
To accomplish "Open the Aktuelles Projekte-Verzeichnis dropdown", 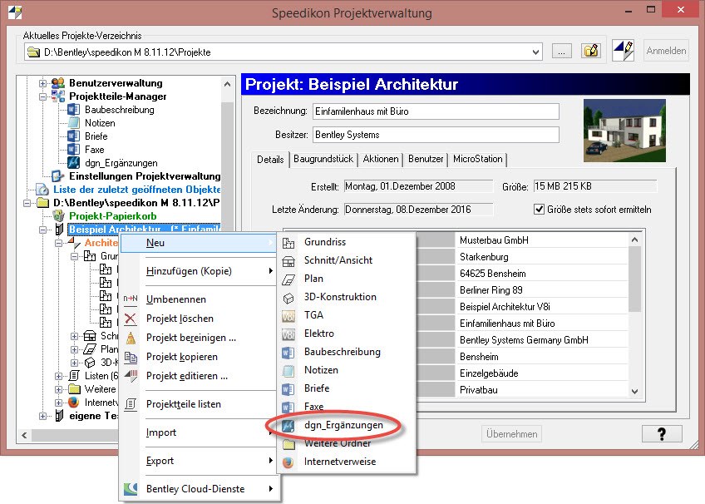I will click(535, 52).
